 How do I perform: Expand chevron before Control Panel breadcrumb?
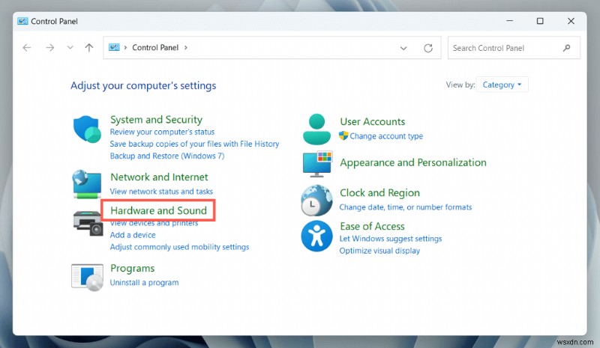pos(125,48)
